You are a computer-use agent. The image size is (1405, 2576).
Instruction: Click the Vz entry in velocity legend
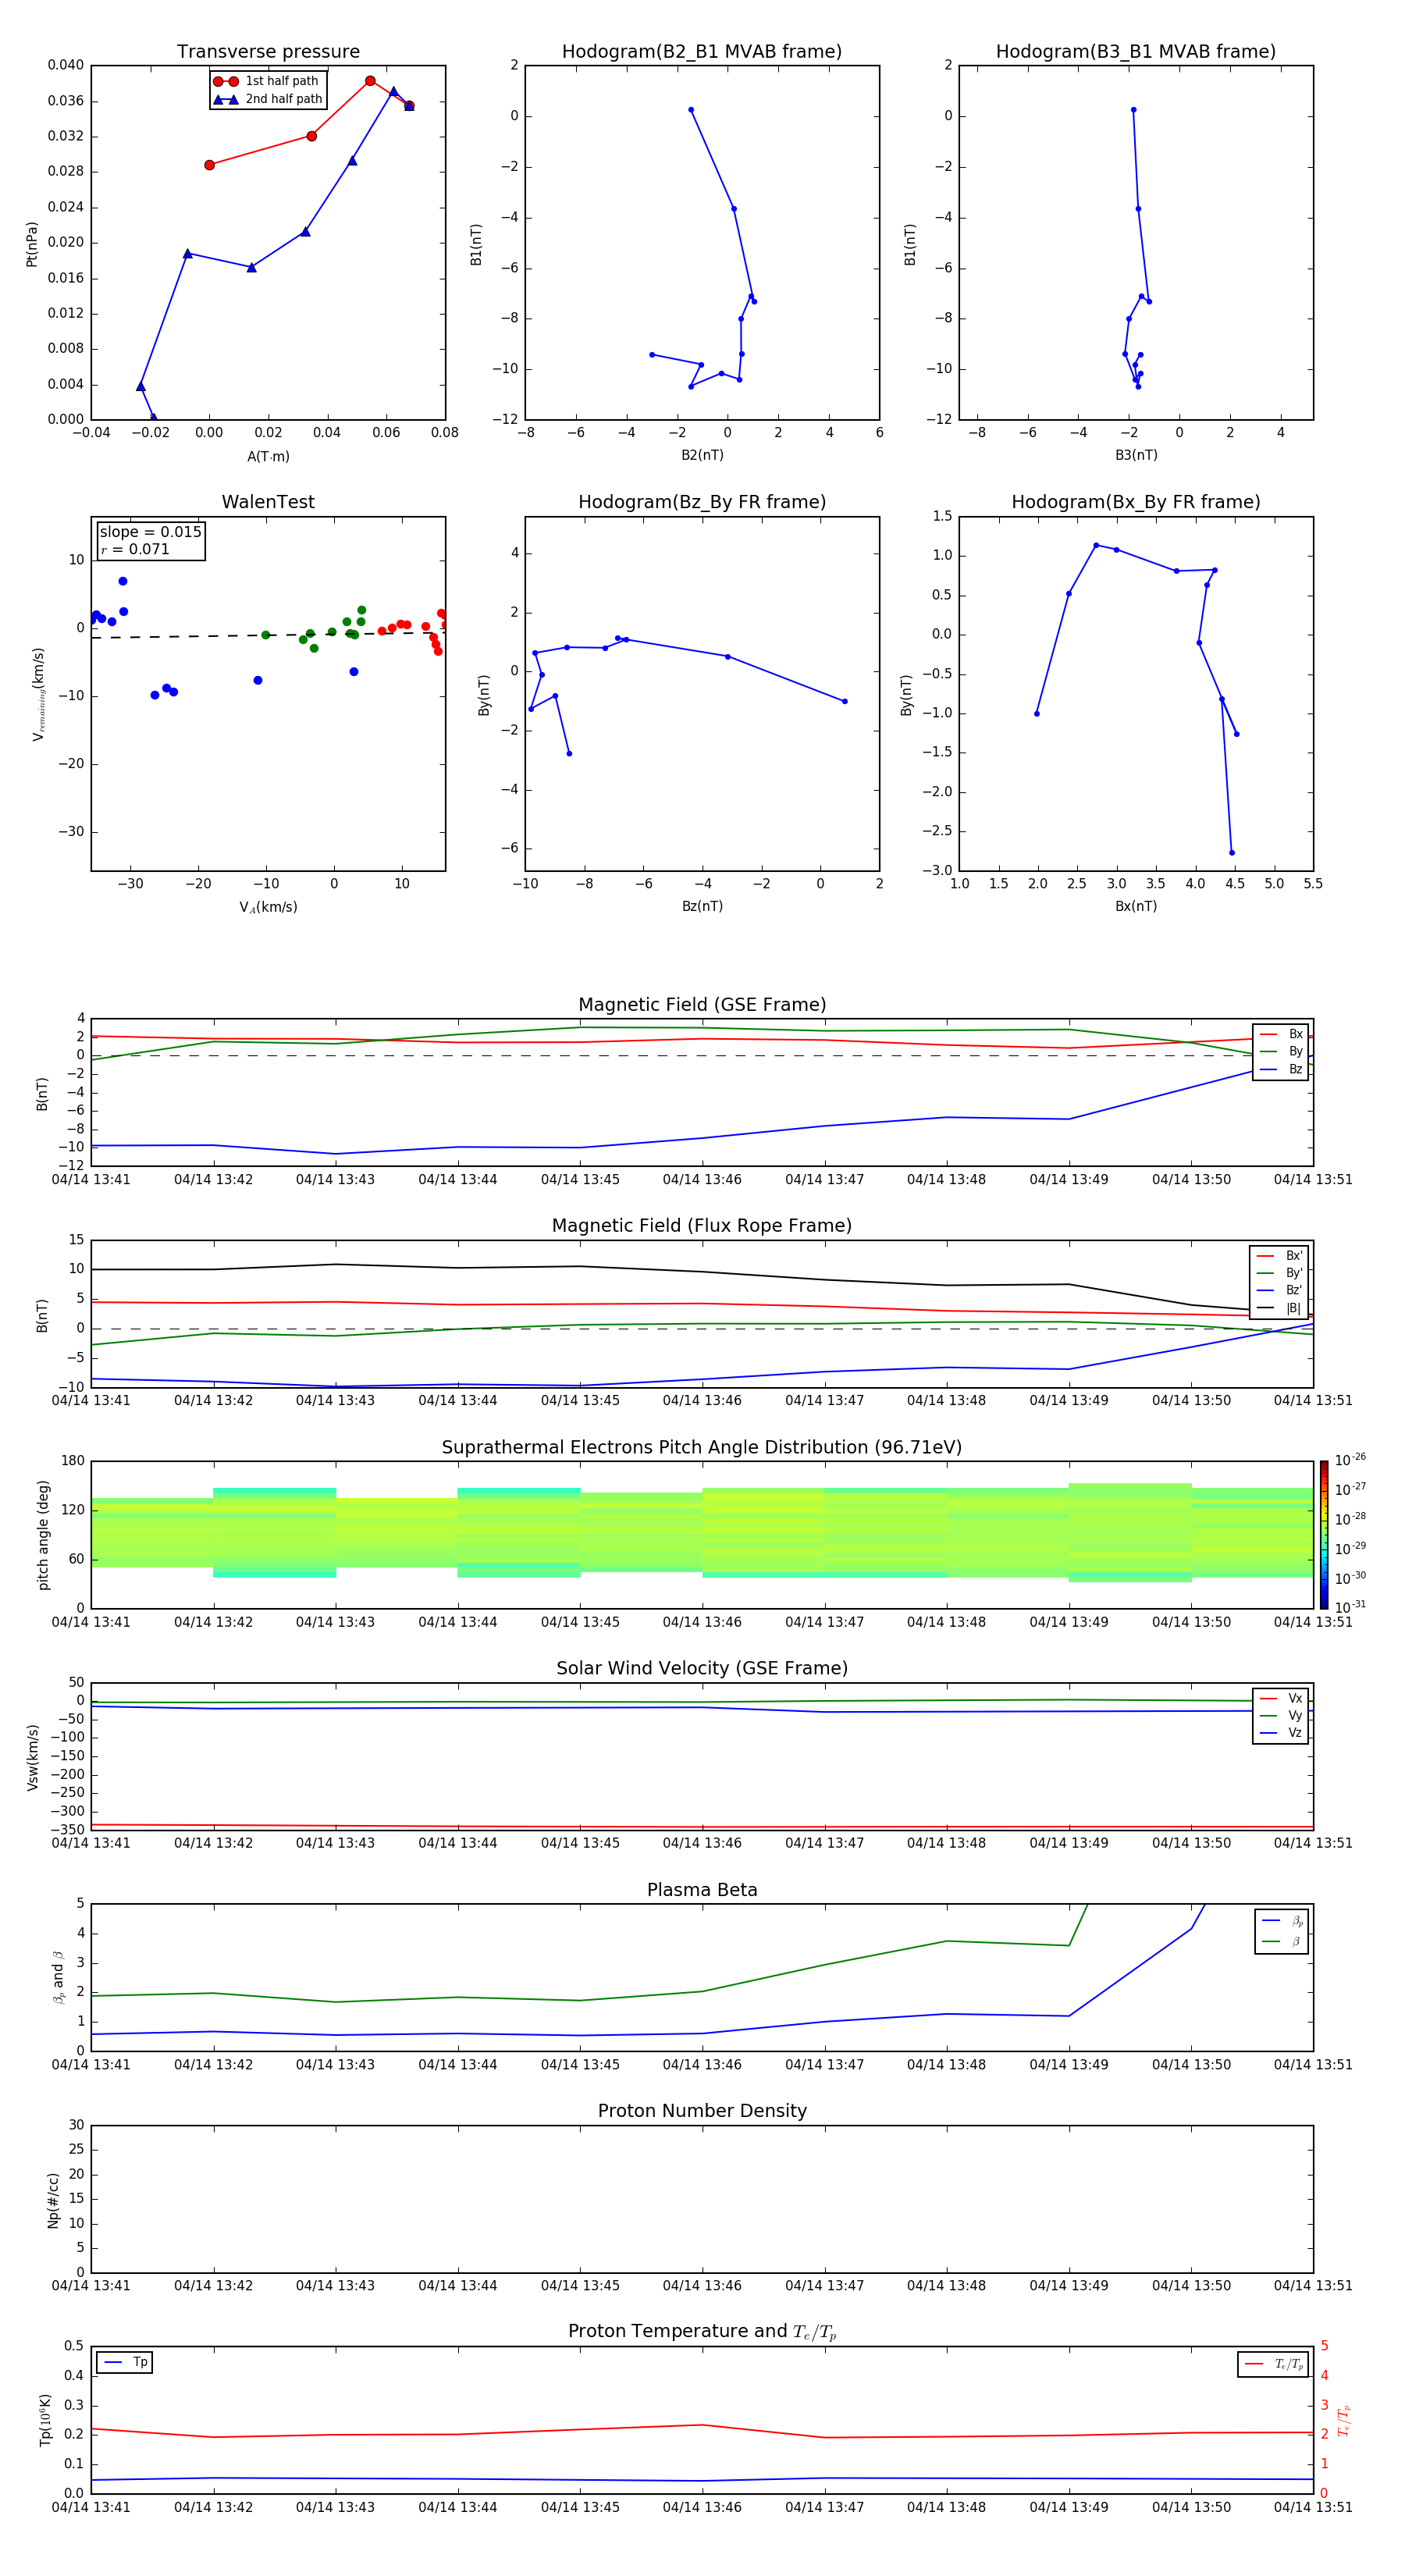pos(1281,1733)
